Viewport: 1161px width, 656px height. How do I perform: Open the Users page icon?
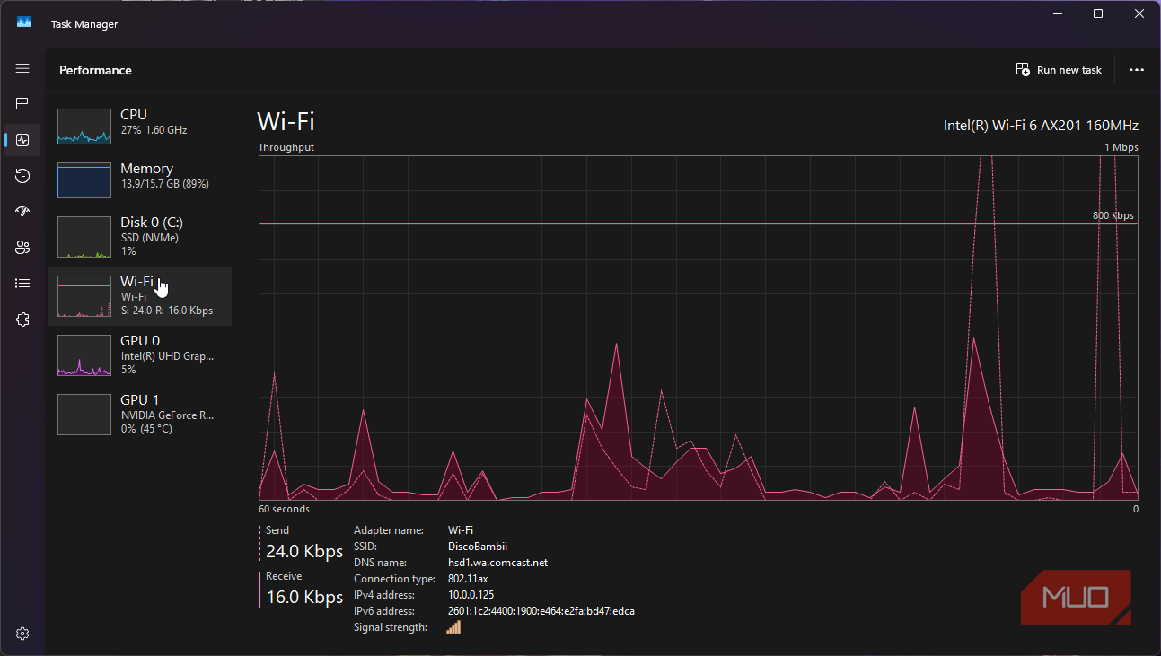[x=22, y=248]
